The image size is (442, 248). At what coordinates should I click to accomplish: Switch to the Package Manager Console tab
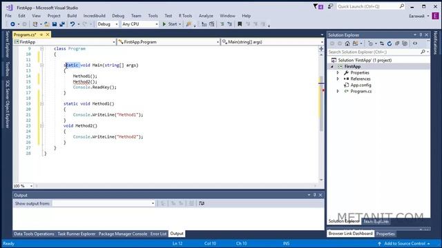pyautogui.click(x=123, y=234)
